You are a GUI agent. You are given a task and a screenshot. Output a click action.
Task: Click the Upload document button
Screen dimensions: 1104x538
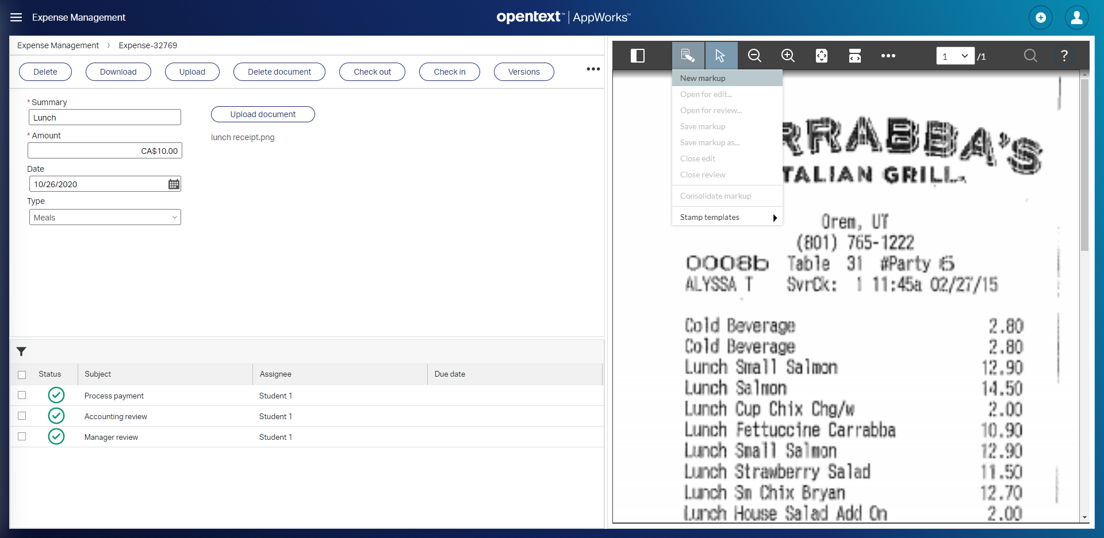click(x=263, y=114)
